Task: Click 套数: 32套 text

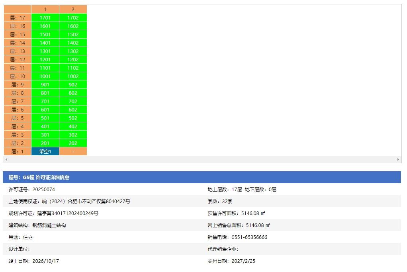Action: pos(220,202)
